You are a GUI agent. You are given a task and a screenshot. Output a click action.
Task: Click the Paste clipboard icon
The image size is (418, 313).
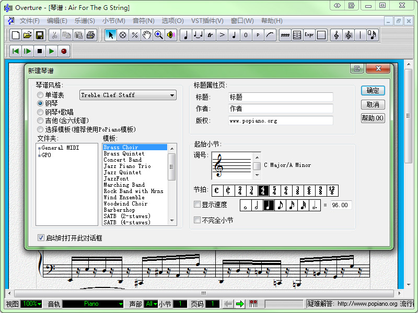(79, 35)
